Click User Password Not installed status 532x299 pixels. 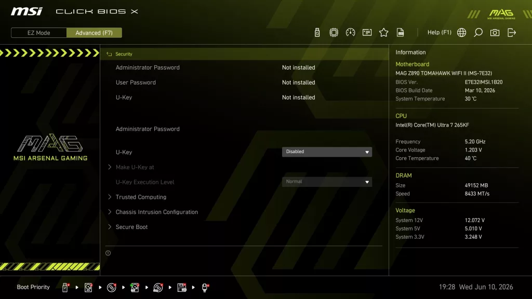299,83
